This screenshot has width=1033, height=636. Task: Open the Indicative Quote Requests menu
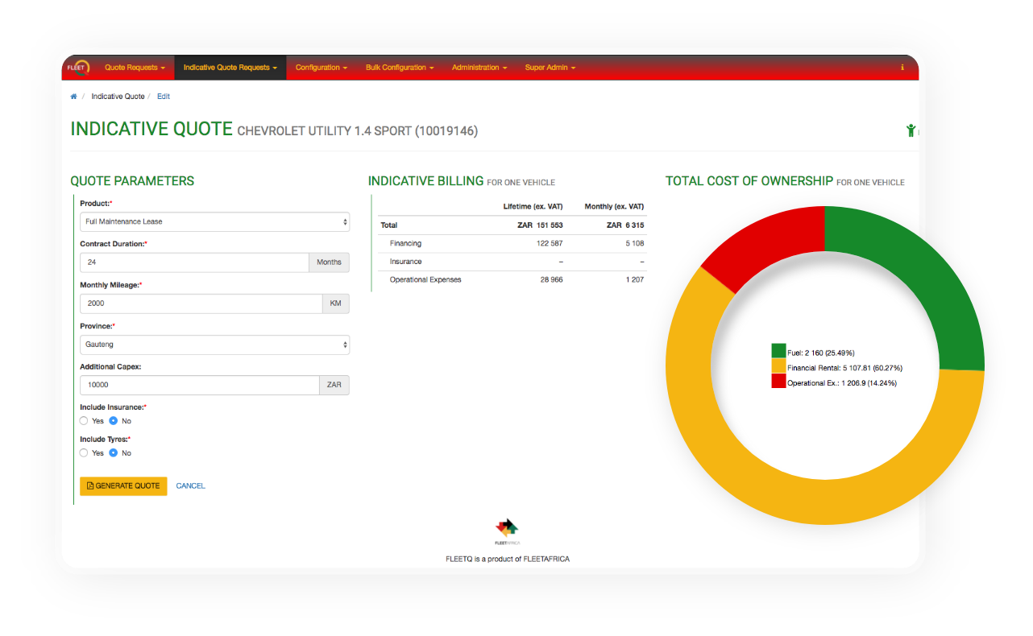(230, 68)
